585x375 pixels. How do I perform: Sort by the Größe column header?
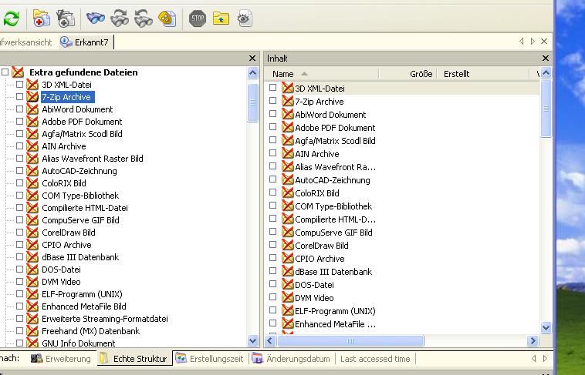(407, 74)
